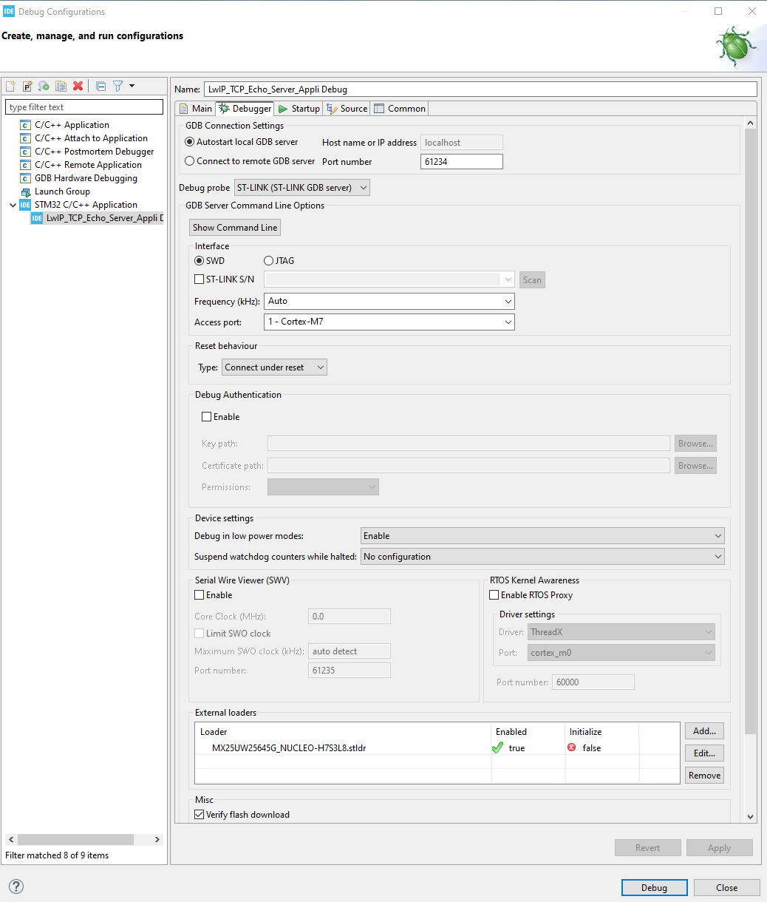
Task: Click the Show Command Line button
Action: 235,228
